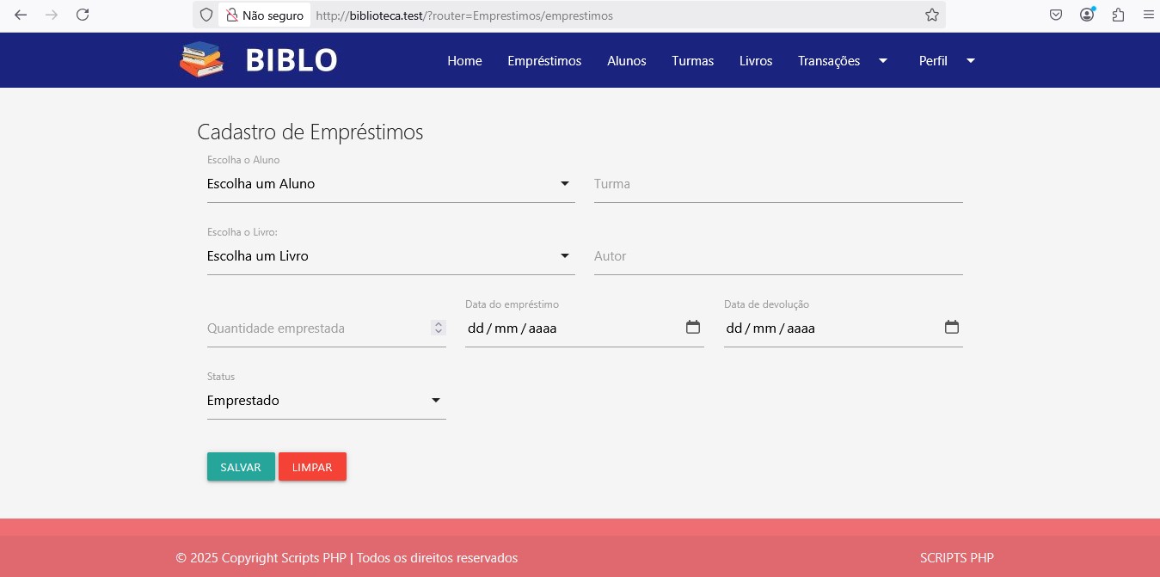Click the browser back arrow
The height and width of the screenshot is (577, 1160).
pyautogui.click(x=21, y=15)
